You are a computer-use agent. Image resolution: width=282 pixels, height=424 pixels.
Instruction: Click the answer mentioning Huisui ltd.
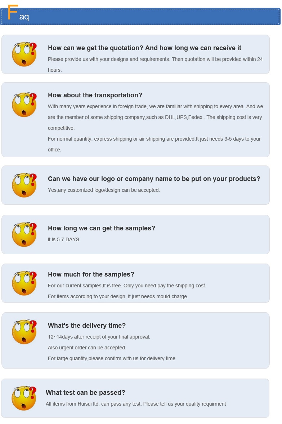pyautogui.click(x=135, y=404)
